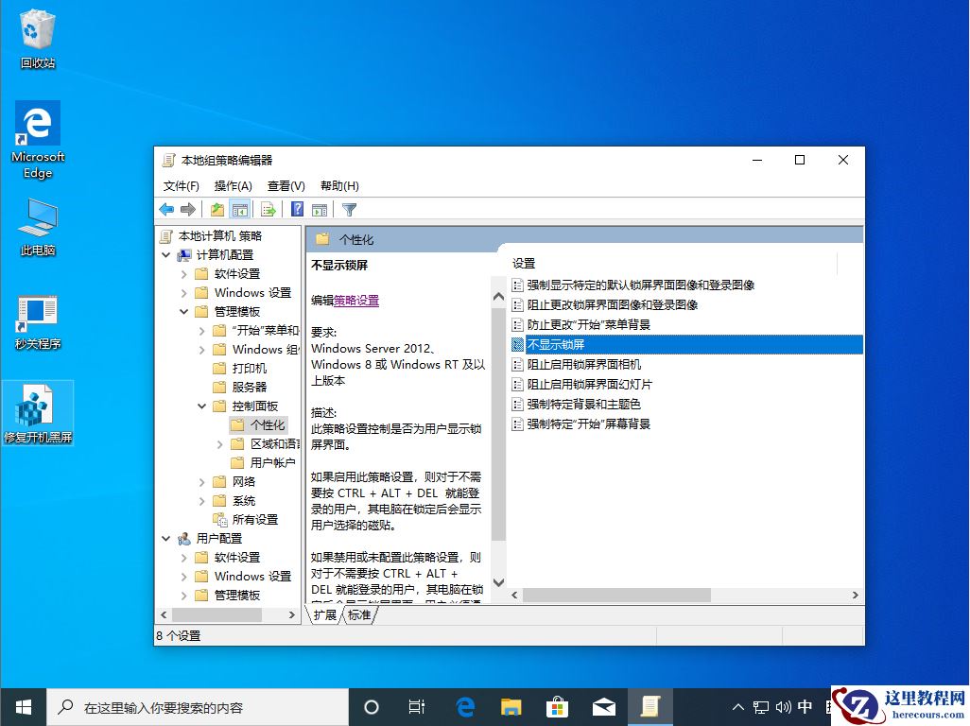Collapse the 控制面板 tree node

pos(201,405)
